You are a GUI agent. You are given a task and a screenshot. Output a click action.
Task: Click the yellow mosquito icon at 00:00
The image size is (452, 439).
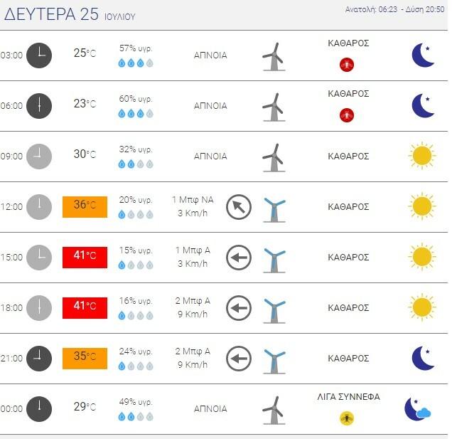tap(347, 418)
